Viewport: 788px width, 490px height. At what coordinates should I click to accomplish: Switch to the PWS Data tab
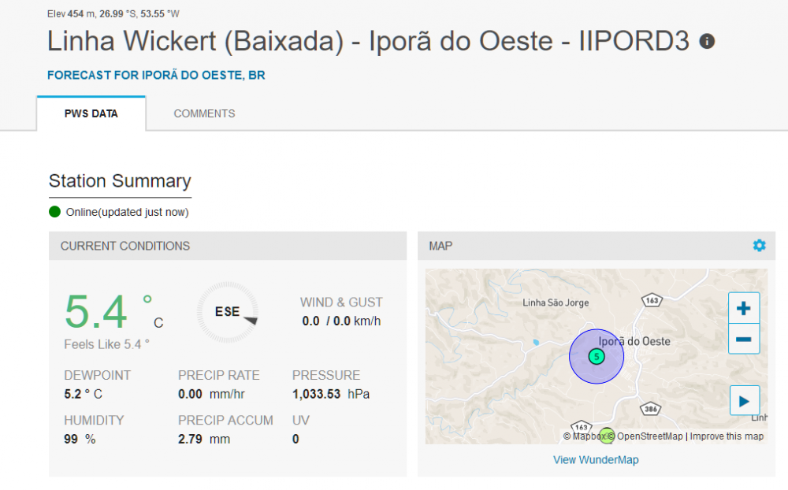[x=91, y=113]
